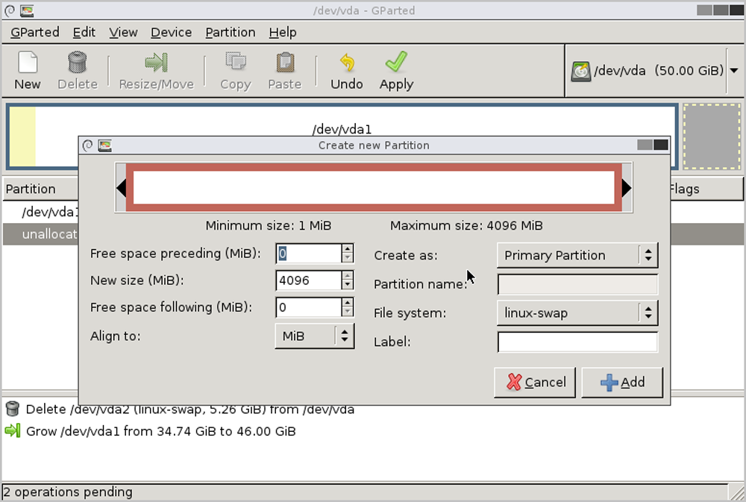746x502 pixels.
Task: Click the right resize handle arrow
Action: tap(626, 188)
